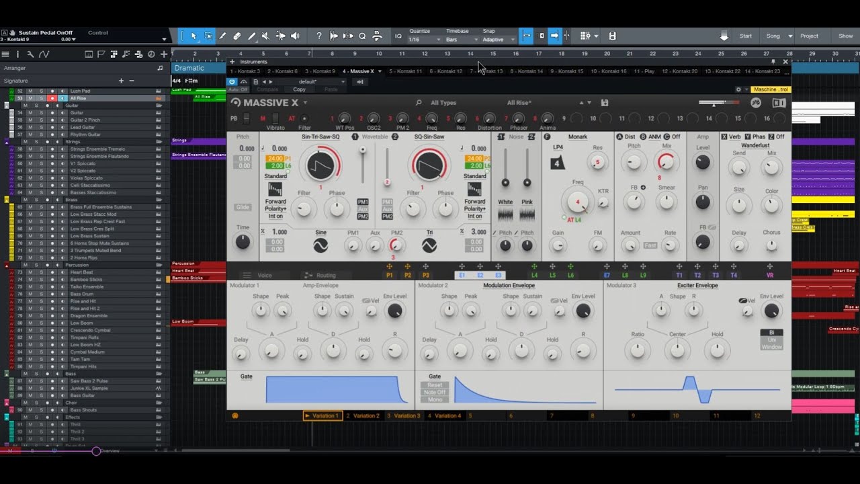This screenshot has height=484, width=860.
Task: Switch to the 5 - Kontakt 11 tab
Action: (406, 71)
